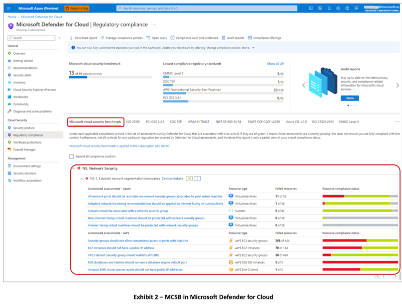Image resolution: width=402 pixels, height=306 pixels.
Task: Focus the search resources, services, and docs box
Action: [207, 8]
